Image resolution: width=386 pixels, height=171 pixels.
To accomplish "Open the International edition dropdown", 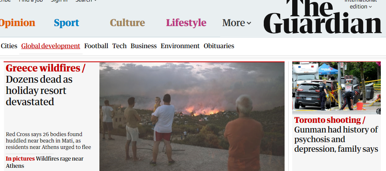I will [361, 4].
